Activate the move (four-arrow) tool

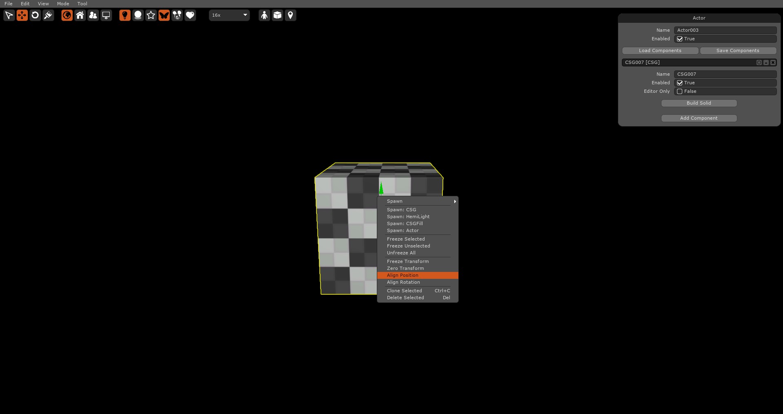coord(22,15)
